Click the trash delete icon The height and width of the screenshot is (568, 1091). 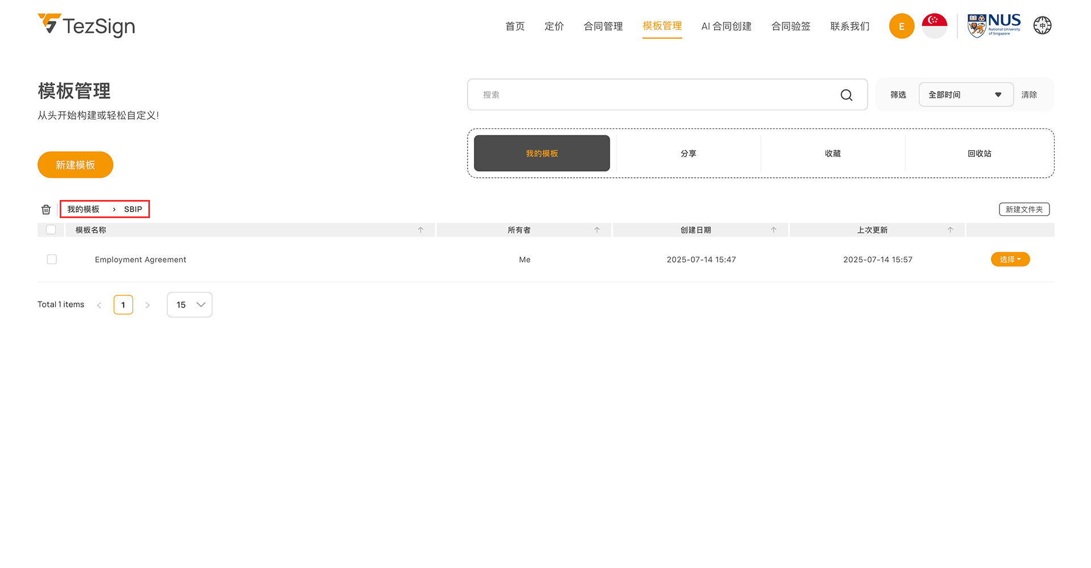(46, 210)
